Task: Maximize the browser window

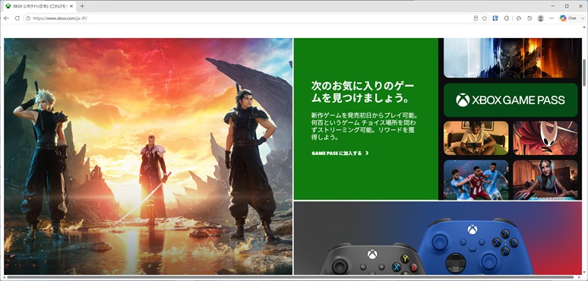Action: tap(566, 6)
